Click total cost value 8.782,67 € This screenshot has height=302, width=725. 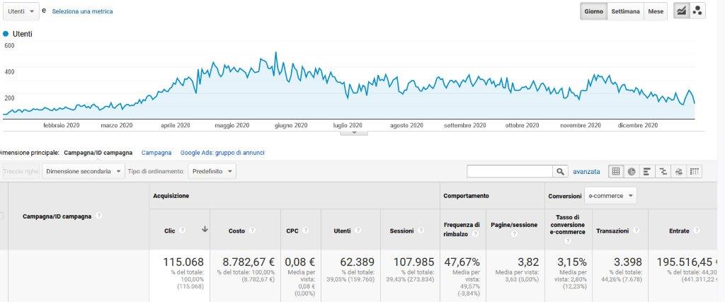[249, 262]
